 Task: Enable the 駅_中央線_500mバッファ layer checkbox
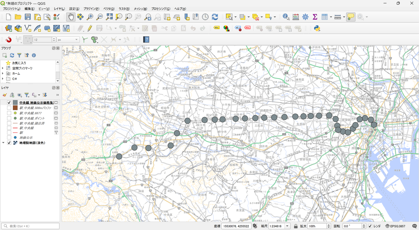tap(9, 108)
